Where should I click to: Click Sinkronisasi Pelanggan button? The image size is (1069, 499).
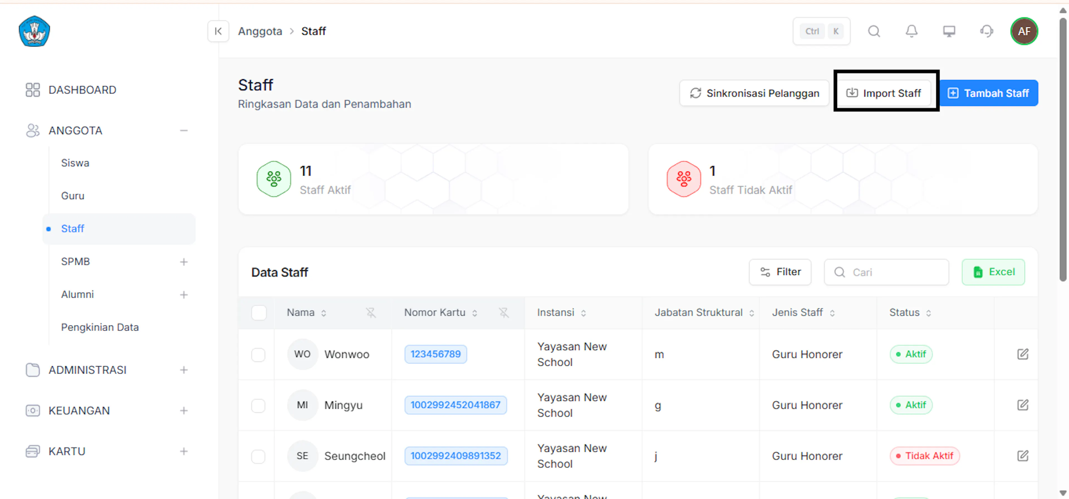pos(754,93)
